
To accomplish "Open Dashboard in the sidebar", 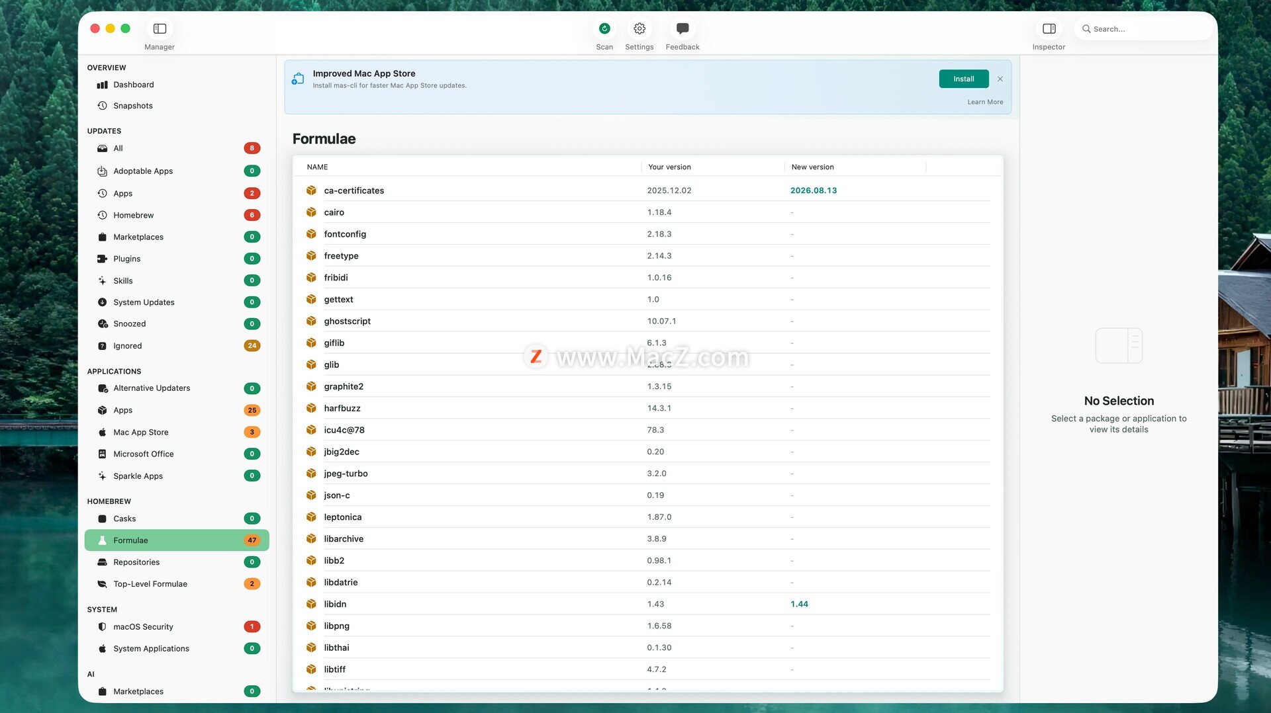I will [x=177, y=85].
